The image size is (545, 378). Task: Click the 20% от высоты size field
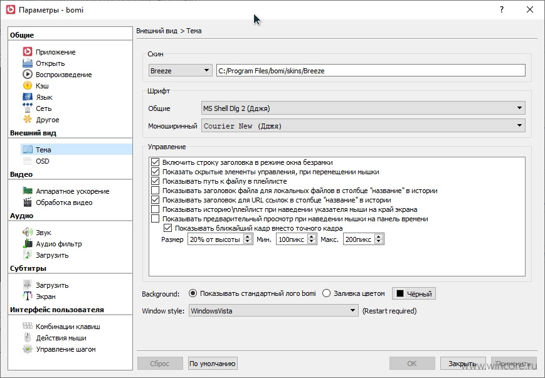216,239
